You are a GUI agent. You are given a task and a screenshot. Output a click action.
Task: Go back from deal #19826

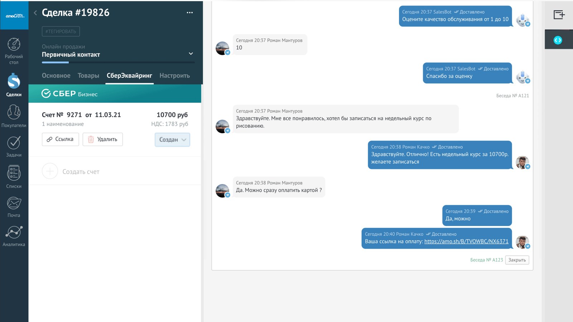click(35, 13)
